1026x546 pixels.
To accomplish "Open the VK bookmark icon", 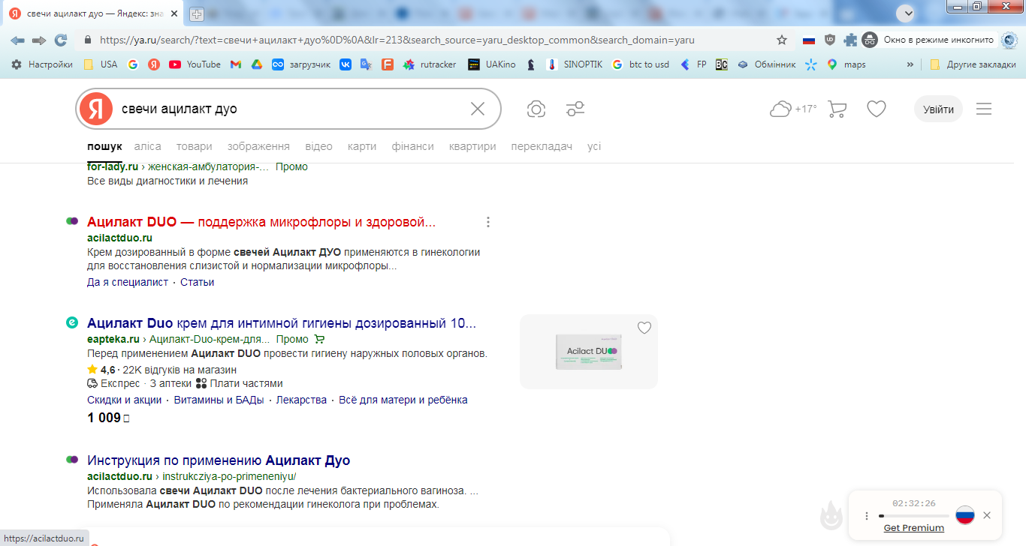I will click(346, 64).
